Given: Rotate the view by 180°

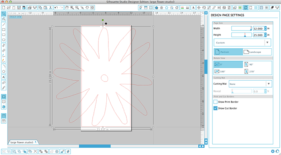Looking at the screenshot, I should (x=228, y=71).
